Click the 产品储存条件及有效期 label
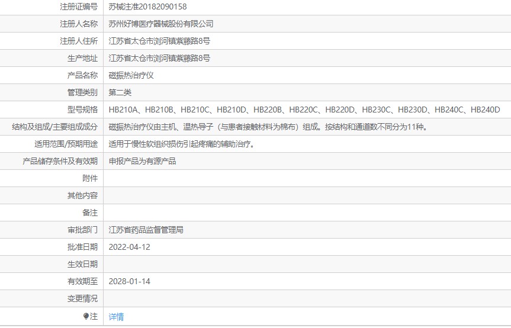This screenshot has height=328, width=511. [60, 161]
